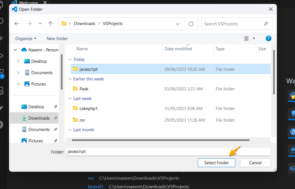This screenshot has width=295, height=189.
Task: Click the flask folder icon
Action: point(75,89)
